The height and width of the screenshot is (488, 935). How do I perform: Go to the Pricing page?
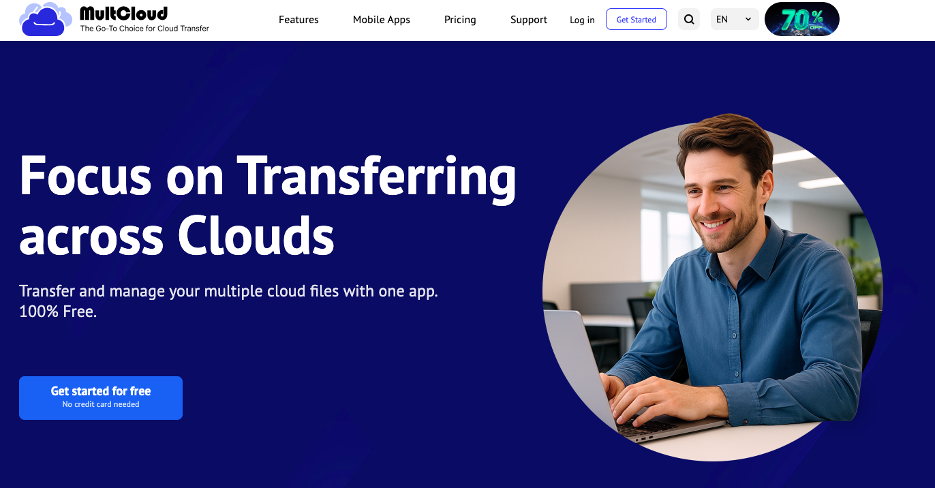pos(460,20)
